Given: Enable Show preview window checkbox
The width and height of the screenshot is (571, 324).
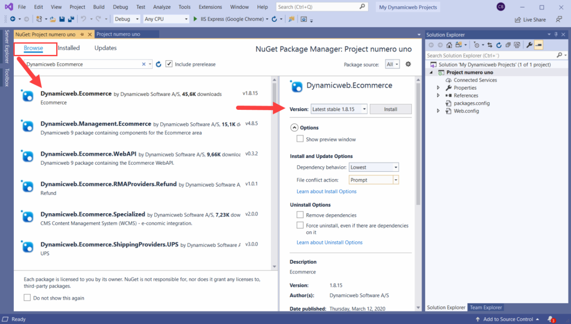Looking at the screenshot, I should (300, 139).
